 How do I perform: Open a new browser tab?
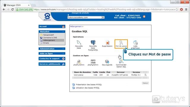pos(34,5)
